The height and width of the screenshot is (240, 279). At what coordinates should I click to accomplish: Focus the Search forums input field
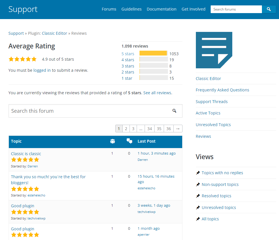236,9
